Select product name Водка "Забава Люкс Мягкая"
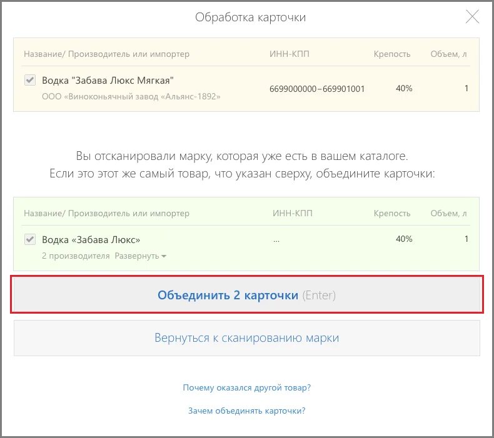 coord(108,81)
